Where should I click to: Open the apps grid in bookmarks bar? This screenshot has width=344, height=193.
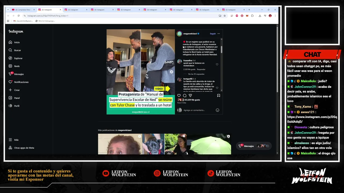tap(8, 21)
